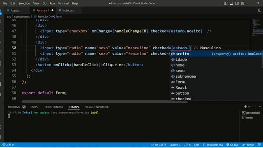Click 'export default Form;' on line 58
This screenshot has height=148, width=263.
tap(44, 93)
